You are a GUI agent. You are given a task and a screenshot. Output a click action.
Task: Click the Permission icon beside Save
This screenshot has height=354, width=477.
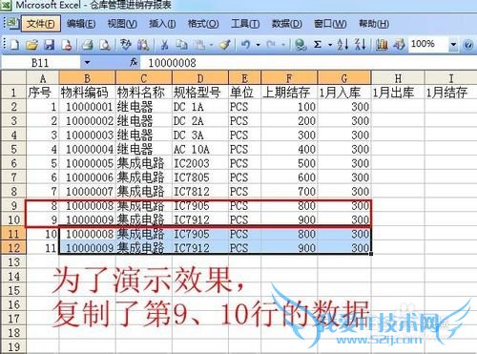(x=67, y=45)
